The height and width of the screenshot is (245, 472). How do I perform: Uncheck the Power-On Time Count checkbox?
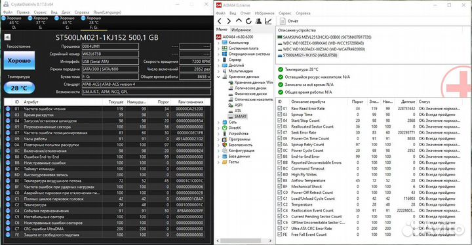280,138
